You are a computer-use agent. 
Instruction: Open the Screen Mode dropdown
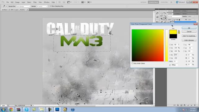point(89,2)
